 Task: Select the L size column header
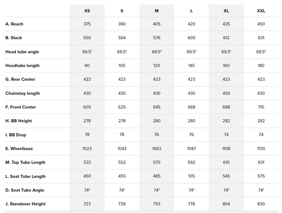pyautogui.click(x=192, y=11)
